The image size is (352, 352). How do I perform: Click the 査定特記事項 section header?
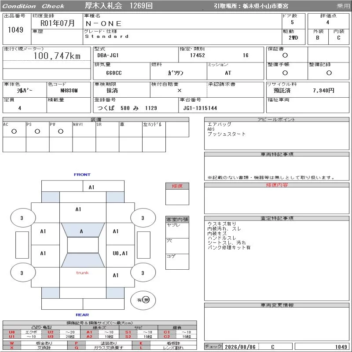point(277,218)
